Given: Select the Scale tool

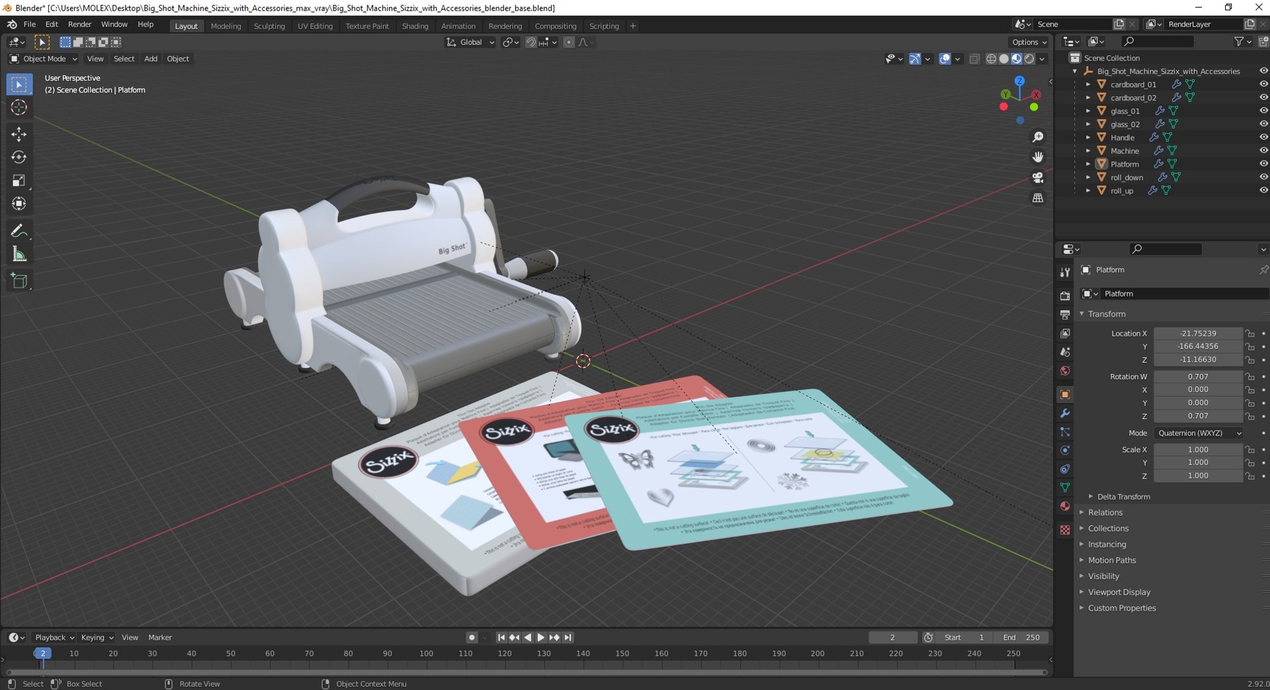Looking at the screenshot, I should click(x=19, y=180).
